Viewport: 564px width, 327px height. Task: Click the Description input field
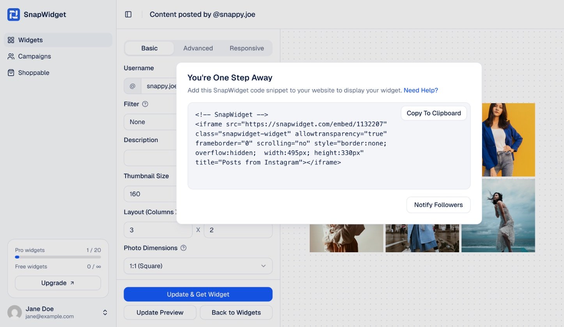[151, 158]
